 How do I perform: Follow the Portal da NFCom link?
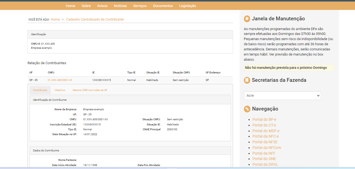[x=266, y=148]
